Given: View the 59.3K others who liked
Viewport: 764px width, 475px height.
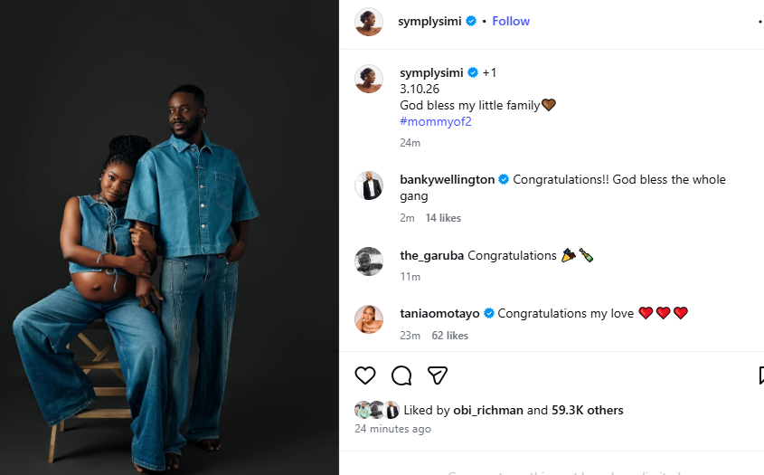Looking at the screenshot, I should [x=588, y=411].
